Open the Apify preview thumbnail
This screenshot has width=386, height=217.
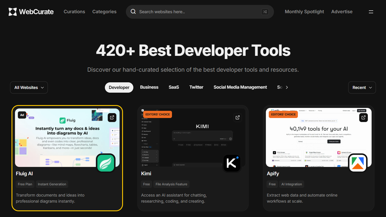[x=319, y=138]
